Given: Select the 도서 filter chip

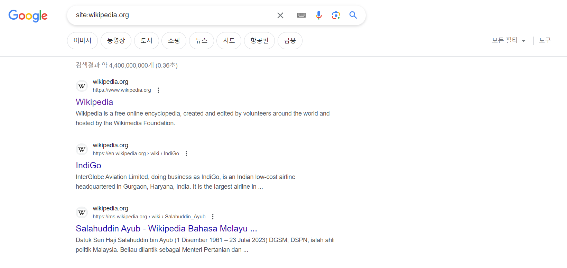Looking at the screenshot, I should click(147, 41).
